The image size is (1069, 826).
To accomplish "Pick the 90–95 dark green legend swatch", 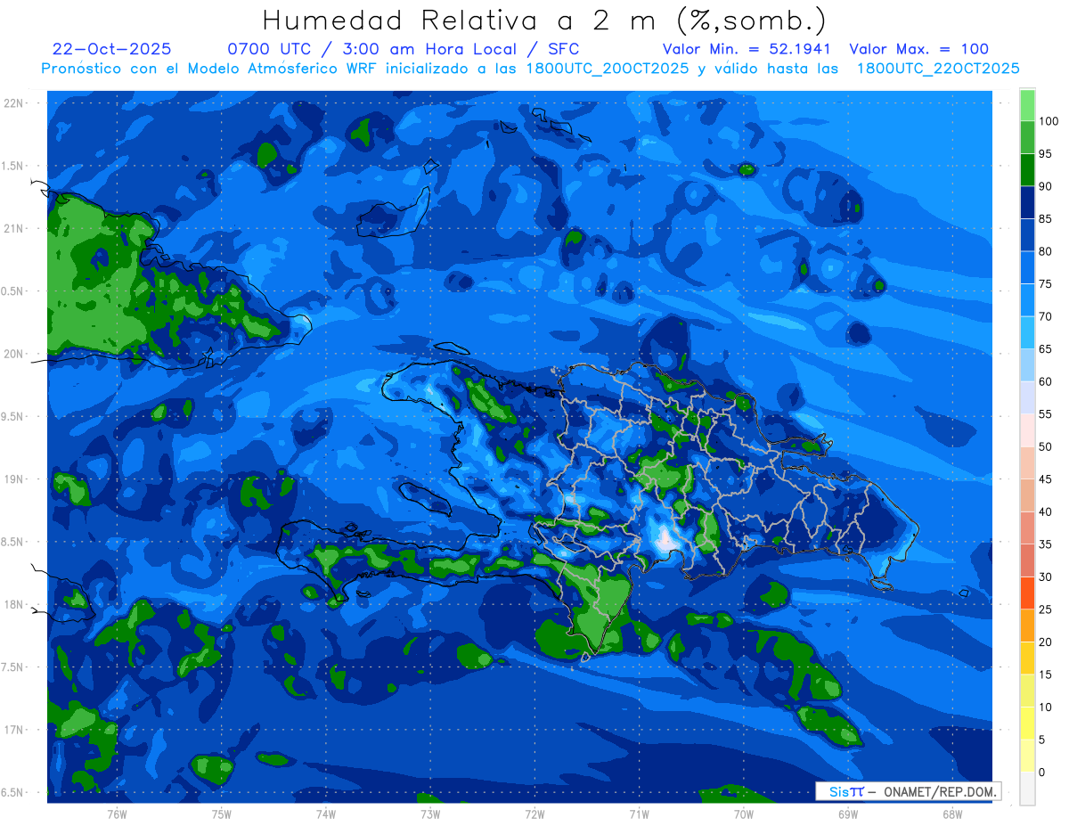I will pos(1027,169).
